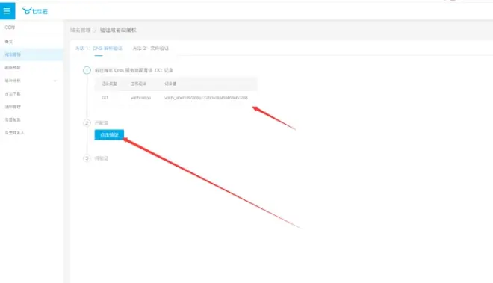Select the TXT record type cell
The width and height of the screenshot is (493, 283).
click(105, 98)
